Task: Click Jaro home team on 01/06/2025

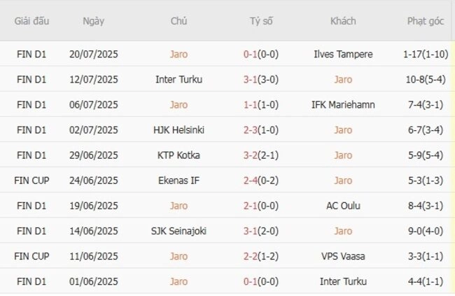Action: point(178,281)
